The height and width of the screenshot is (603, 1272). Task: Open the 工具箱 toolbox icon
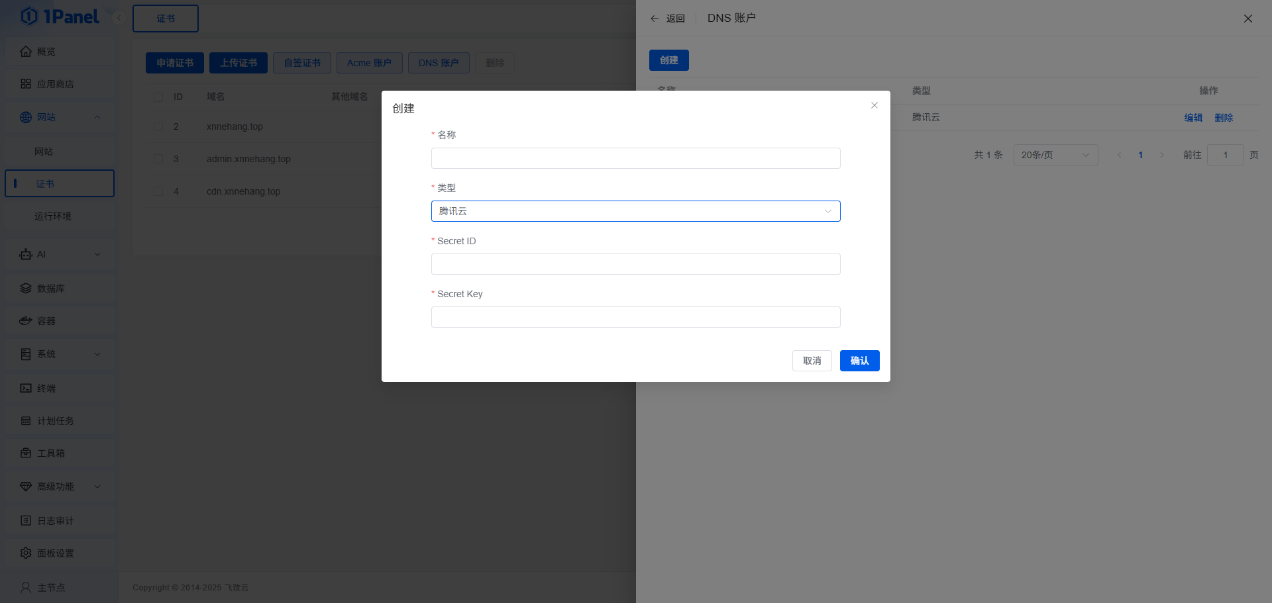point(25,453)
